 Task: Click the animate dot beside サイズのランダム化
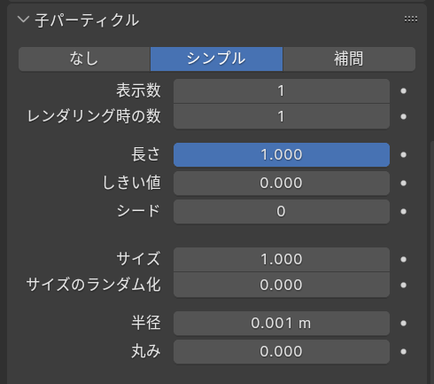point(403,285)
